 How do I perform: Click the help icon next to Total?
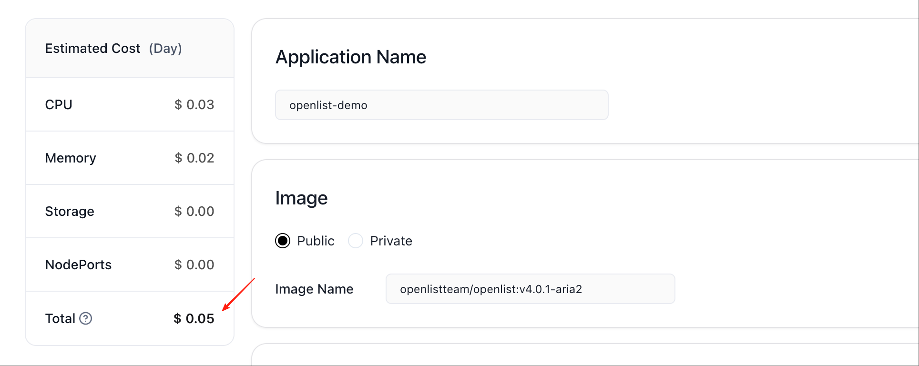click(x=86, y=318)
